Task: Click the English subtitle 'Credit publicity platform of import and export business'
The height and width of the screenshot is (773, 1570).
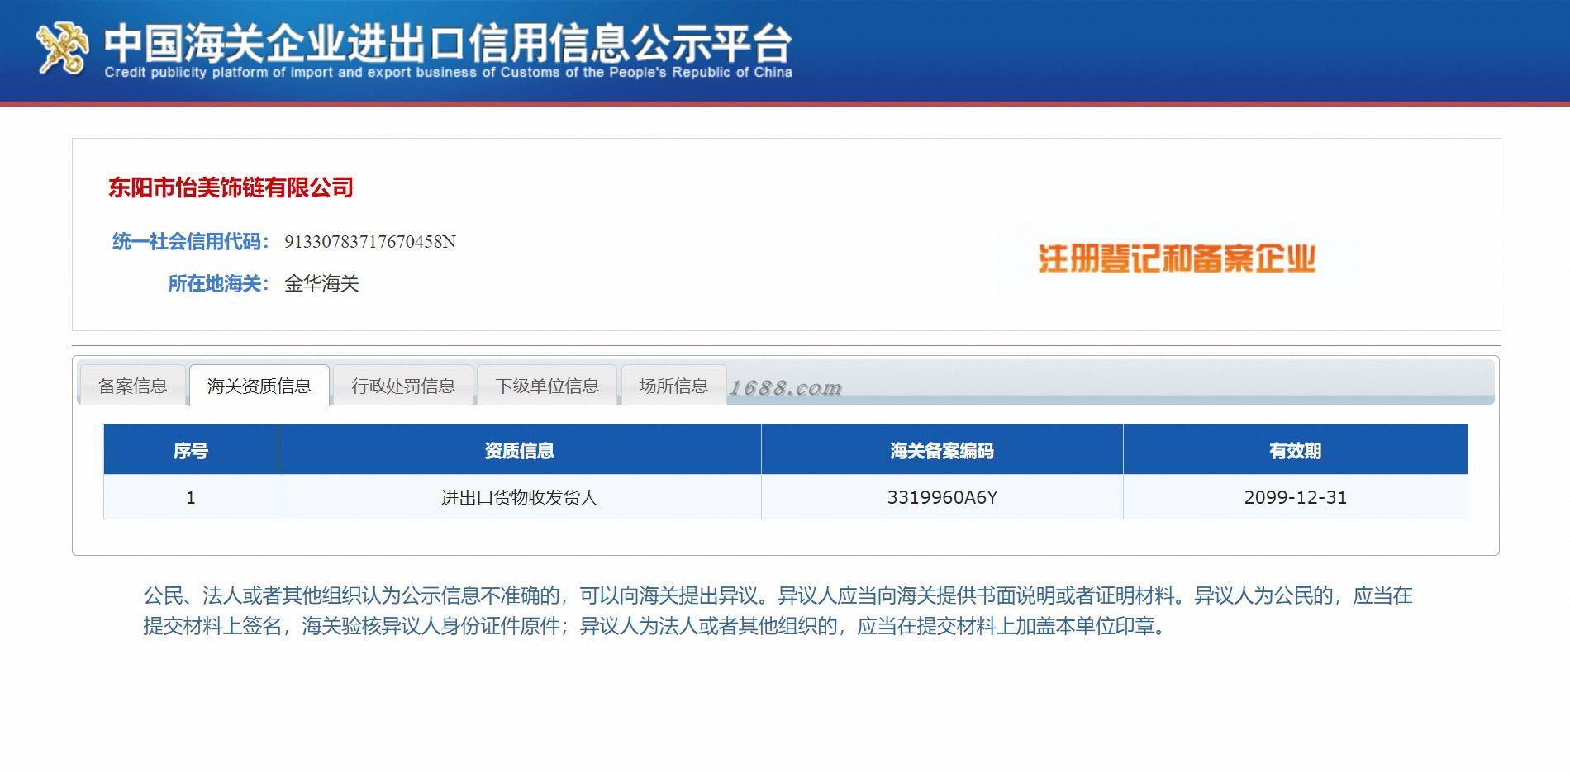Action: 448,73
